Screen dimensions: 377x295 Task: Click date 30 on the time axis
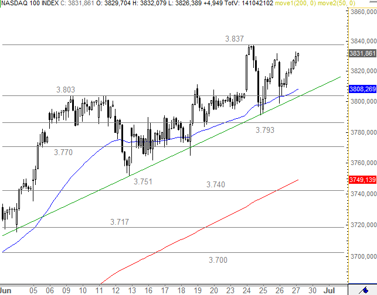(312, 291)
